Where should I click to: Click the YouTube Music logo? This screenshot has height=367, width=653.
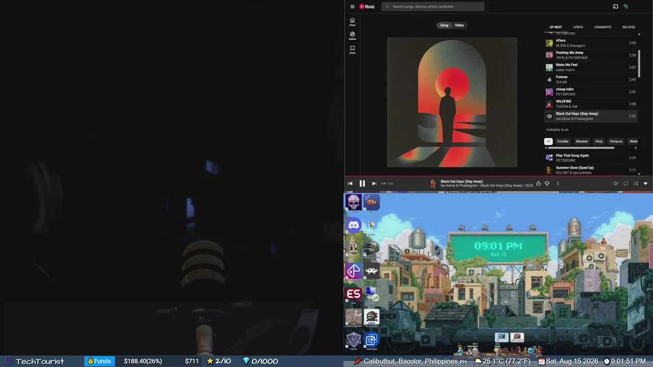tap(367, 7)
